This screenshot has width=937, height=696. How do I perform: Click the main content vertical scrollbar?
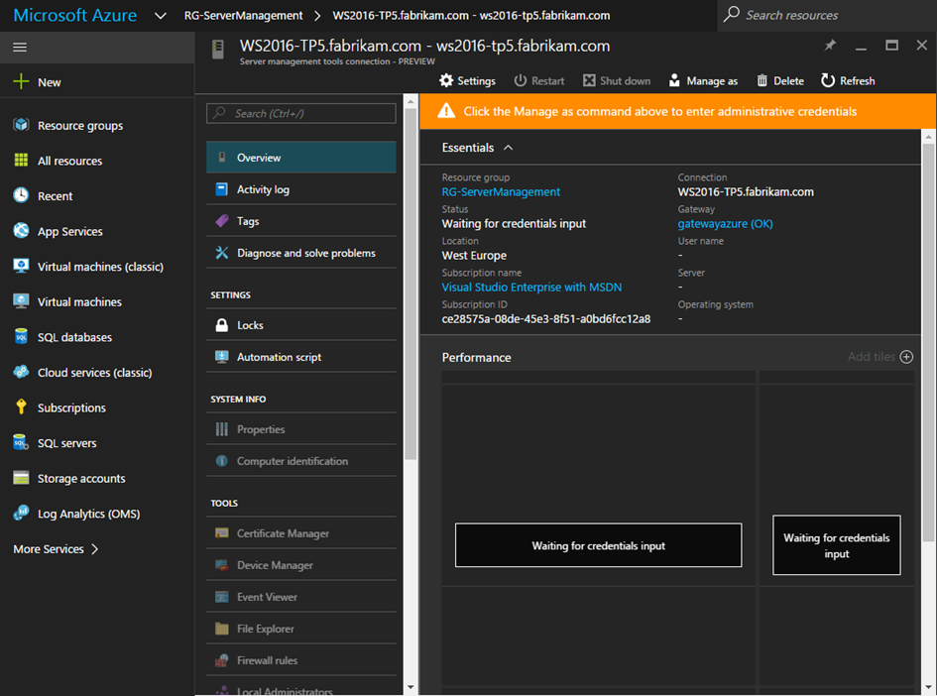coord(928,340)
